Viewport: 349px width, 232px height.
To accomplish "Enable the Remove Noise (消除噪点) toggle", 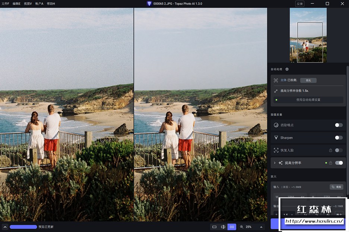I will 338,125.
